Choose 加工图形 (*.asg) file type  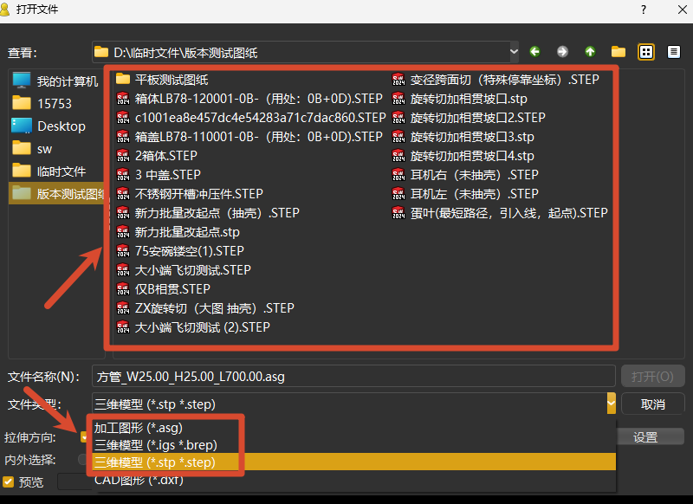(x=139, y=428)
